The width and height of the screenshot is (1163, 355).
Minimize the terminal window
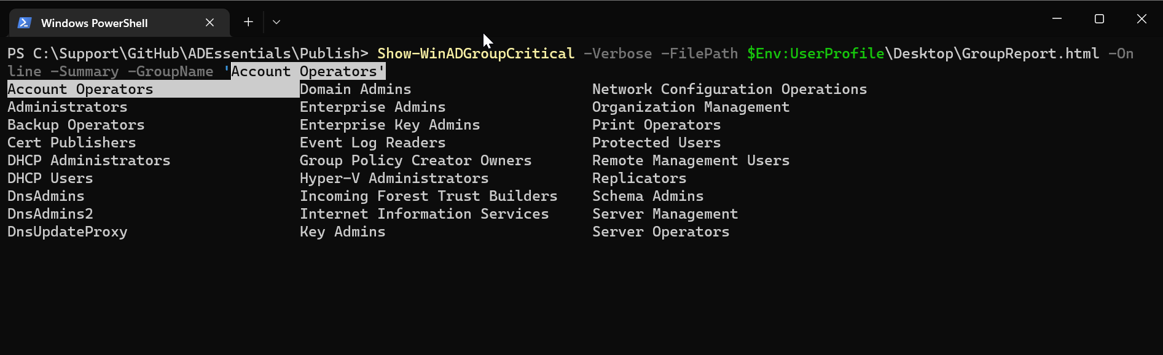[x=1057, y=19]
